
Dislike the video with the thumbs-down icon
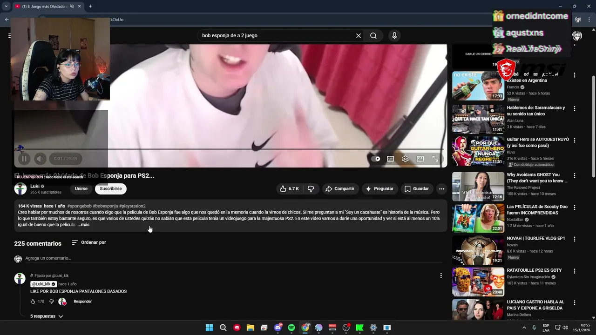coord(311,189)
